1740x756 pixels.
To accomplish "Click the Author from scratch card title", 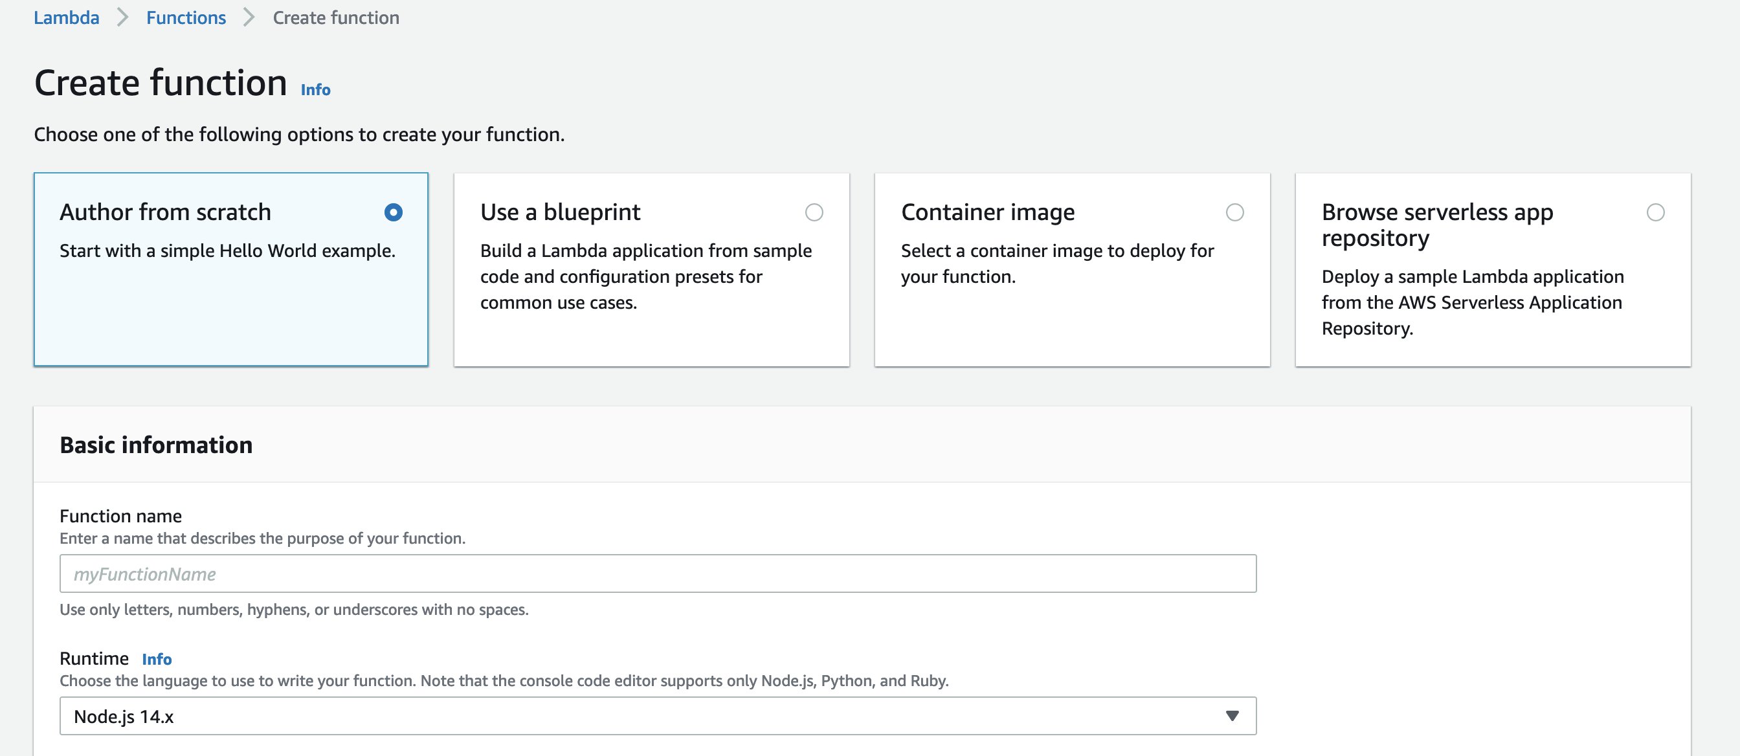I will pos(166,212).
